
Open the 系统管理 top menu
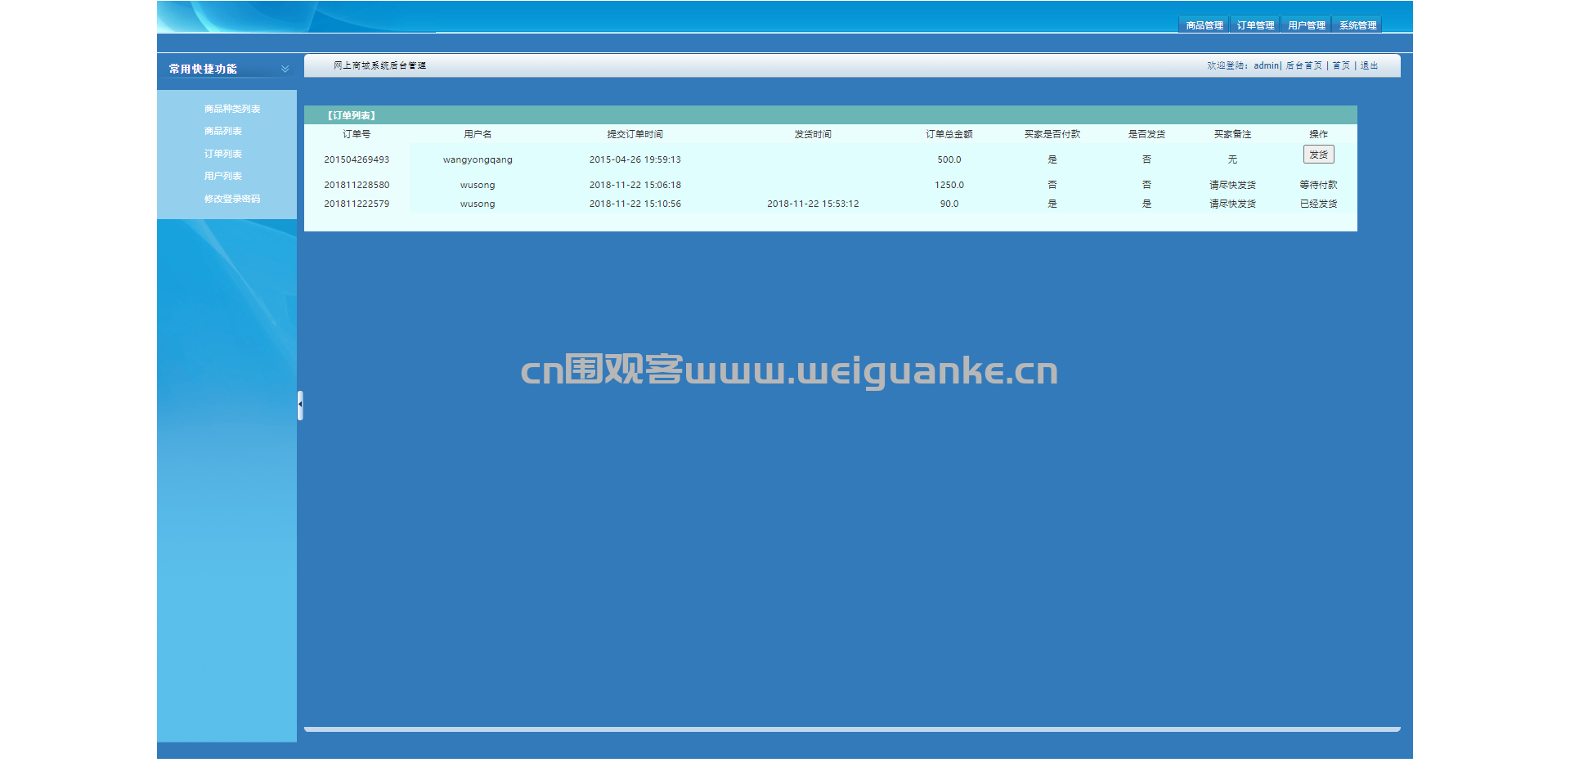1357,25
